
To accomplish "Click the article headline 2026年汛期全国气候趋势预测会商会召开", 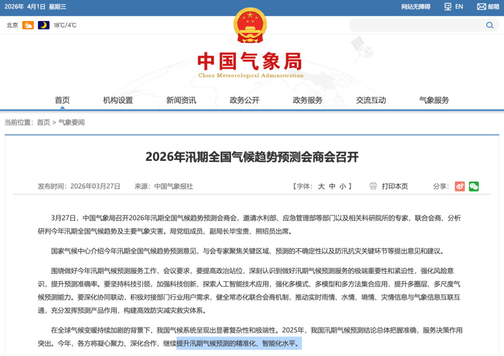I will click(x=252, y=157).
